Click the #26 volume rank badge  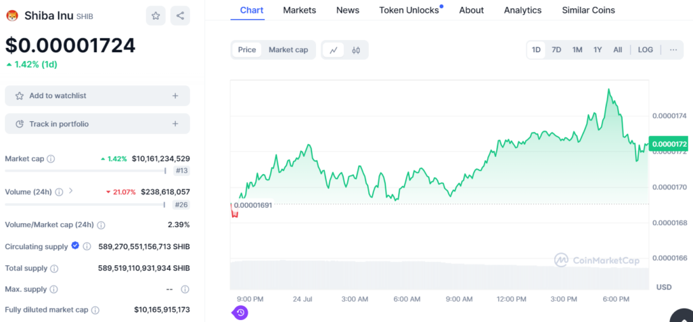pyautogui.click(x=181, y=204)
